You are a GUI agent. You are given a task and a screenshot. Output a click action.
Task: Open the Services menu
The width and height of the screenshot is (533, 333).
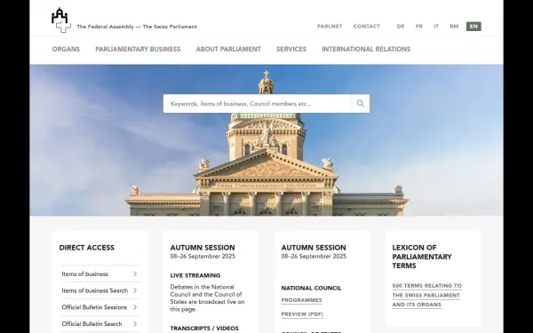(x=291, y=49)
